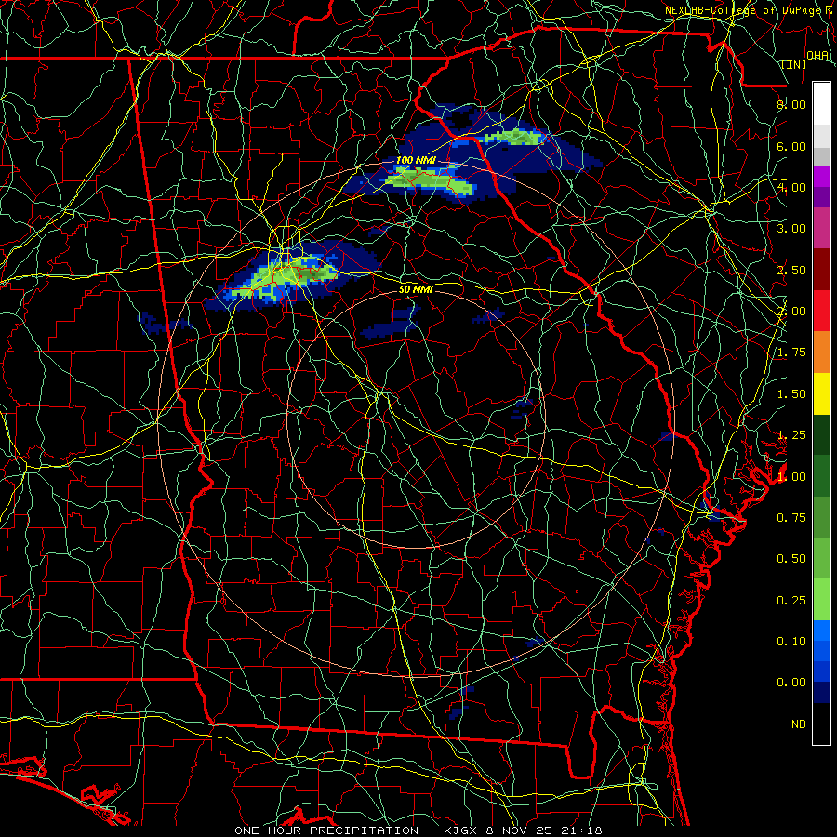Click the "8 NOV 25 21:18" timestamp
Image resolution: width=837 pixels, height=837 pixels.
click(543, 830)
